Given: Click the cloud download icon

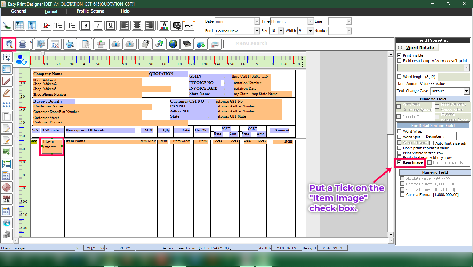Looking at the screenshot, I should pos(129,44).
